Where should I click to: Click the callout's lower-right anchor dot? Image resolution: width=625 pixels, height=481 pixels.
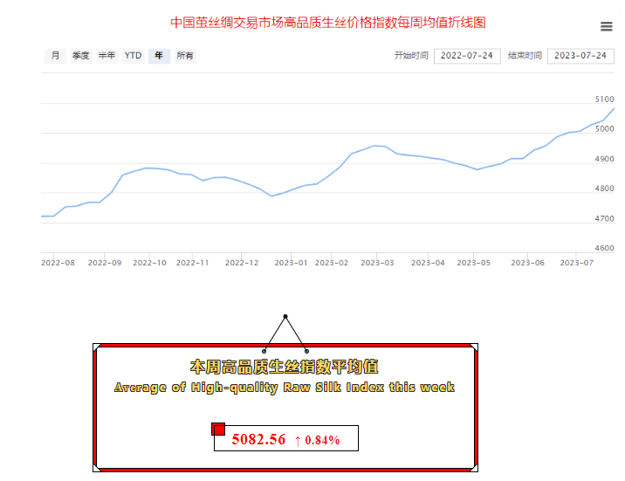click(x=306, y=351)
